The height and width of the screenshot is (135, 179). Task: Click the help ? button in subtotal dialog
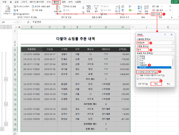(x=165, y=35)
